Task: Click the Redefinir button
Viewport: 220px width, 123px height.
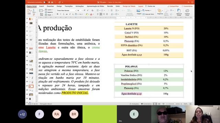Action: tap(49, 12)
